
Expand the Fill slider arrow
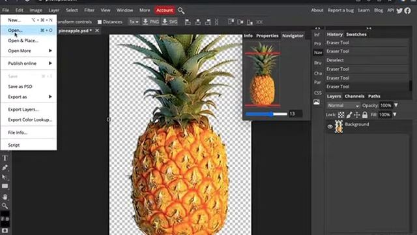(x=395, y=115)
